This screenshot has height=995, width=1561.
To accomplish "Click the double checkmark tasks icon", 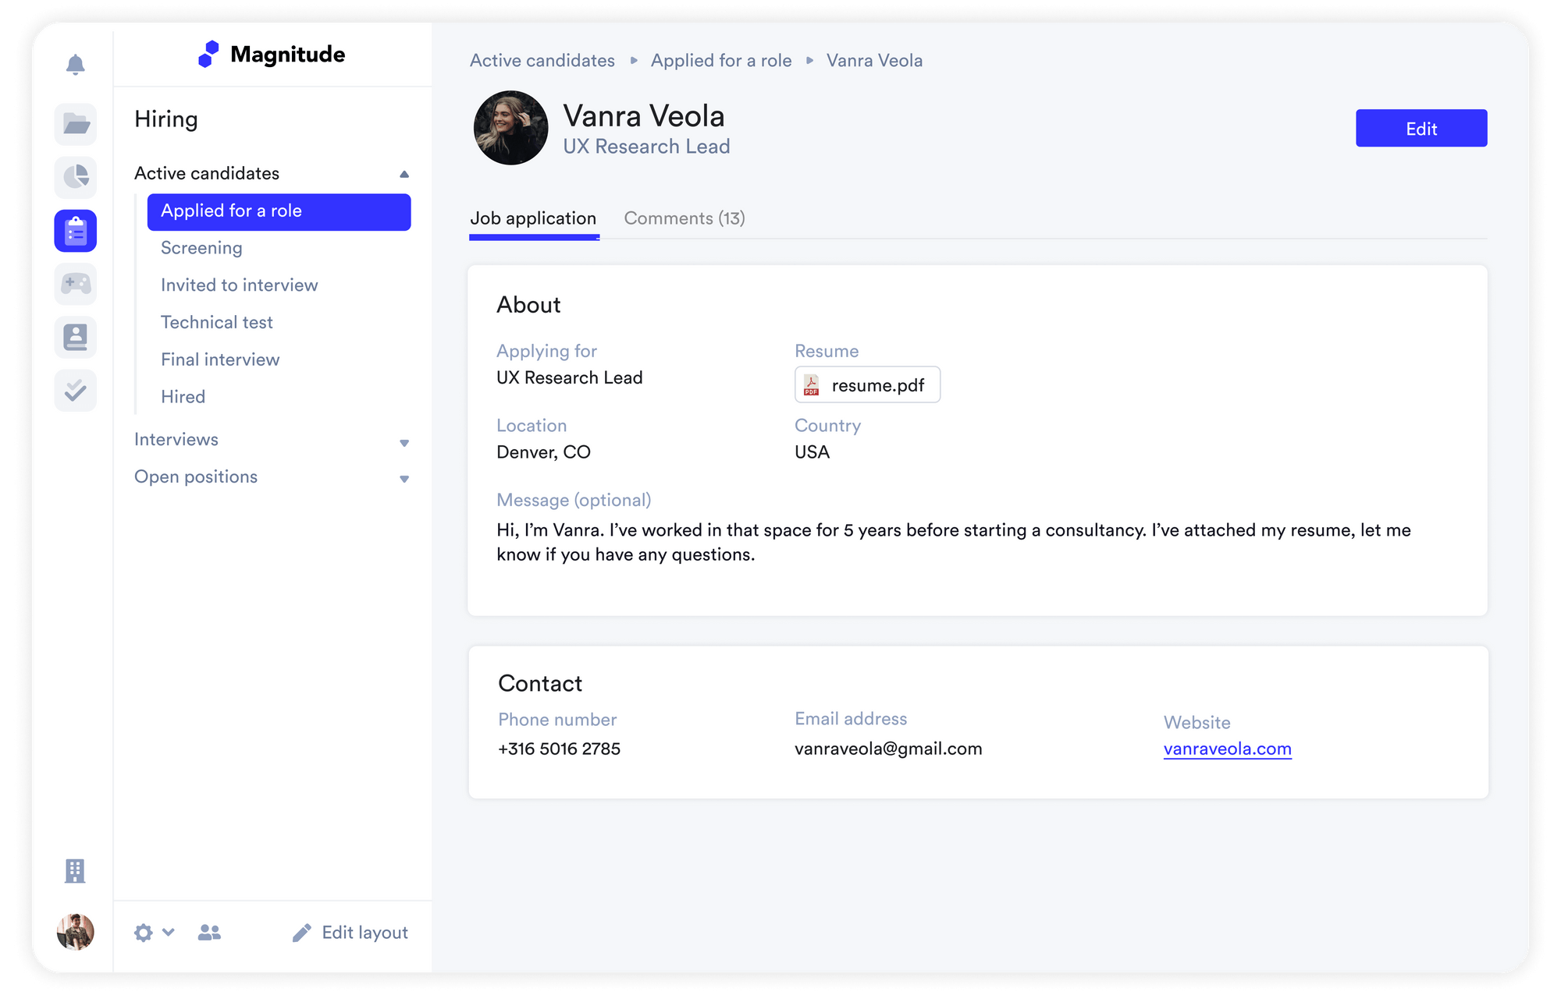I will [76, 390].
